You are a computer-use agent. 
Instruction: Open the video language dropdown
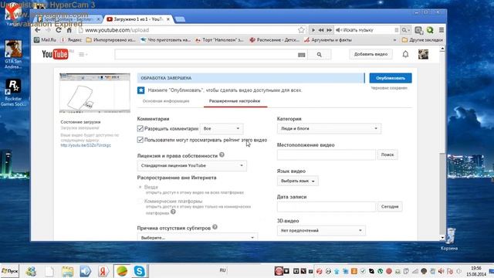click(298, 181)
